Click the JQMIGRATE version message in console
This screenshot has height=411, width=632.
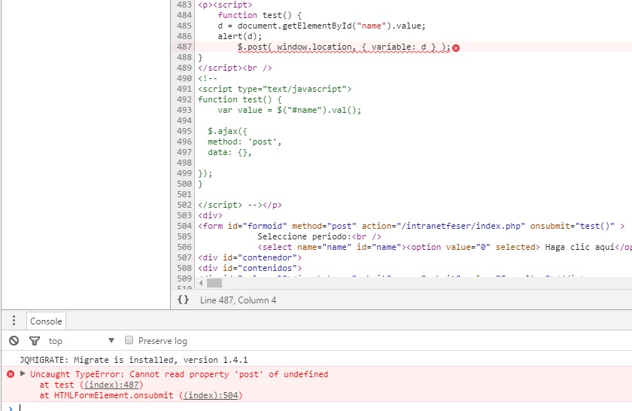(x=133, y=359)
